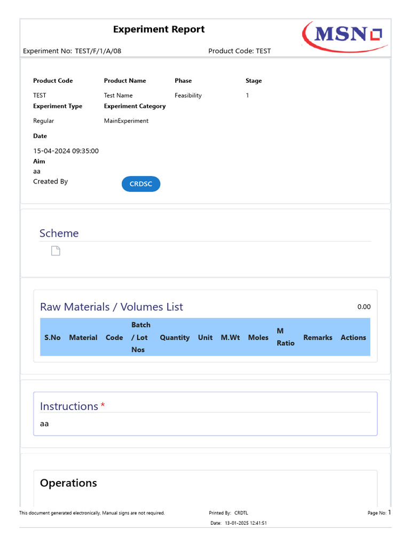Select the Unit column header
This screenshot has height=546, width=410.
coord(206,338)
